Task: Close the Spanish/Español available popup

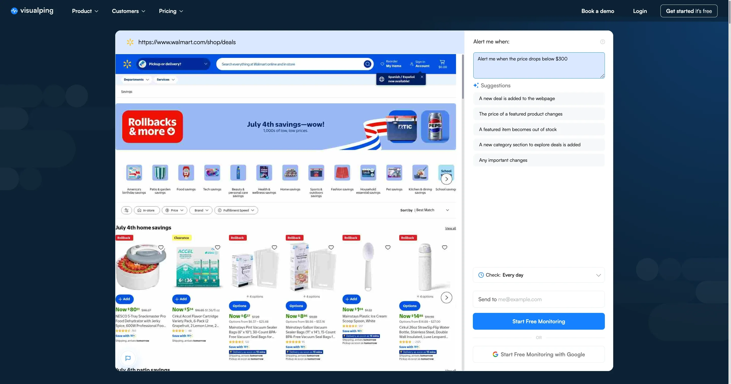Action: coord(422,77)
